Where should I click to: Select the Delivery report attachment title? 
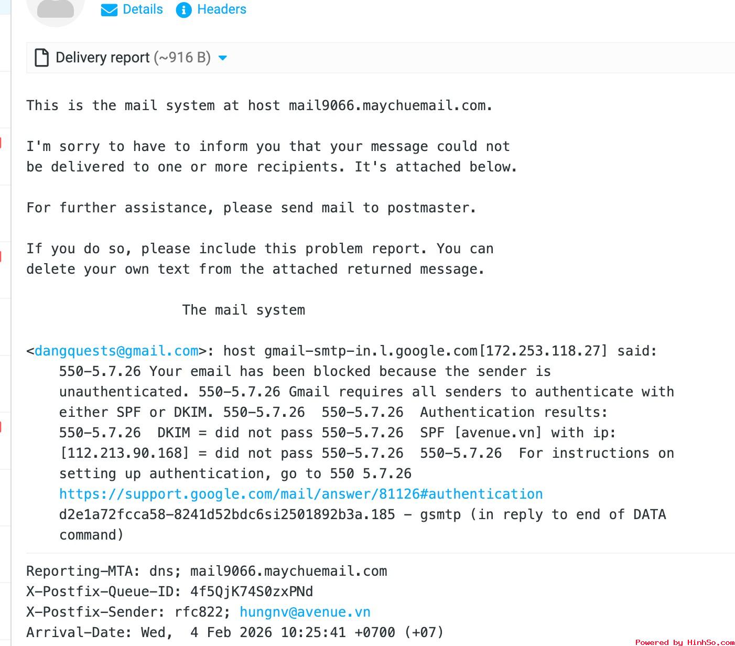(x=102, y=58)
